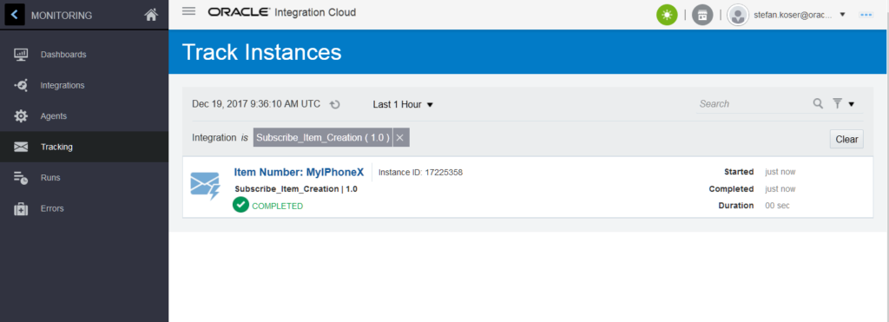Screen dimensions: 889x322
Task: Click the instance envelope lightning icon
Action: [x=205, y=187]
